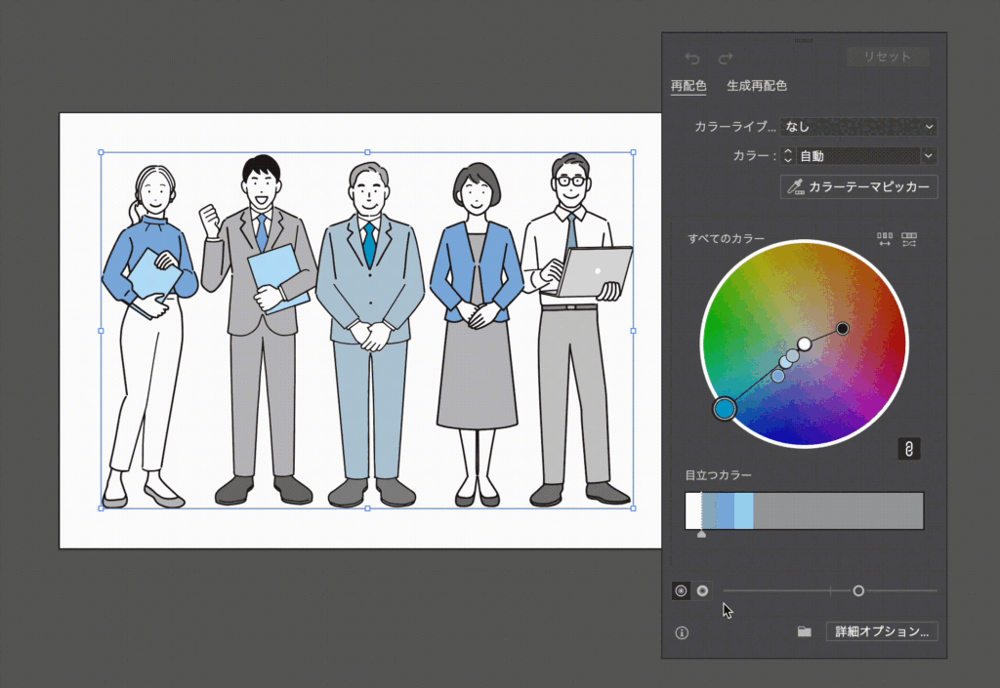The height and width of the screenshot is (688, 1000).
Task: Click the eyedropper icon on カラーテーマピッカー
Action: (x=797, y=186)
